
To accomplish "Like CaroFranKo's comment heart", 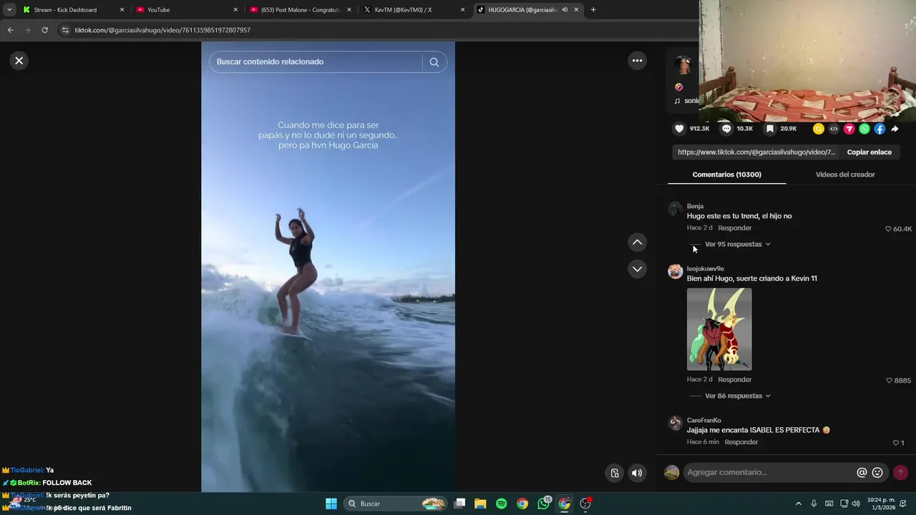I will point(895,443).
